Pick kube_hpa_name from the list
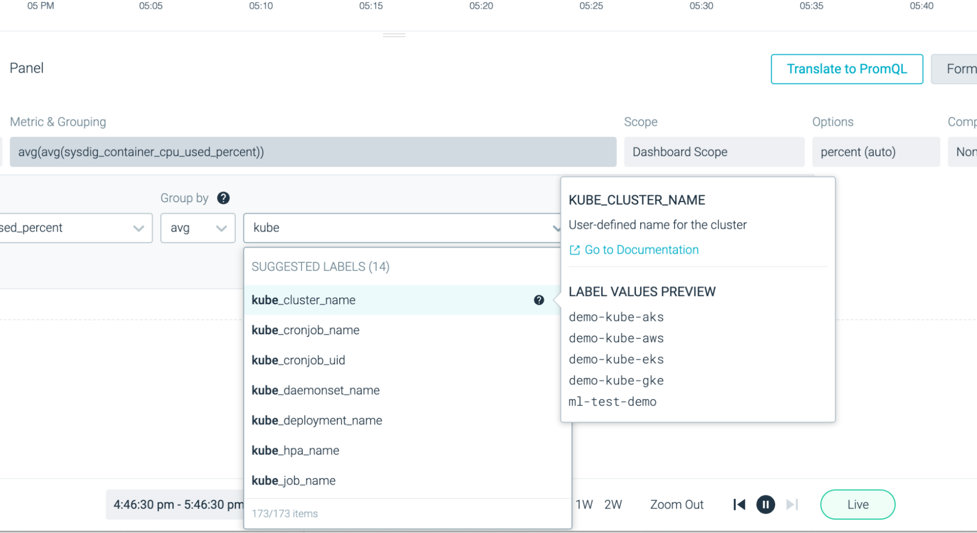The image size is (977, 533). tap(295, 450)
